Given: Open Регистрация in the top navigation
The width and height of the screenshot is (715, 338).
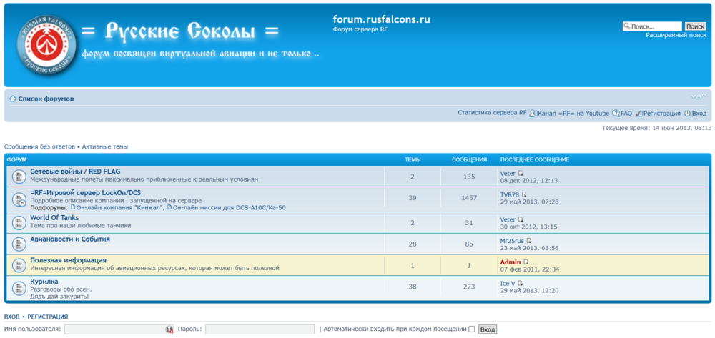Looking at the screenshot, I should pos(661,114).
